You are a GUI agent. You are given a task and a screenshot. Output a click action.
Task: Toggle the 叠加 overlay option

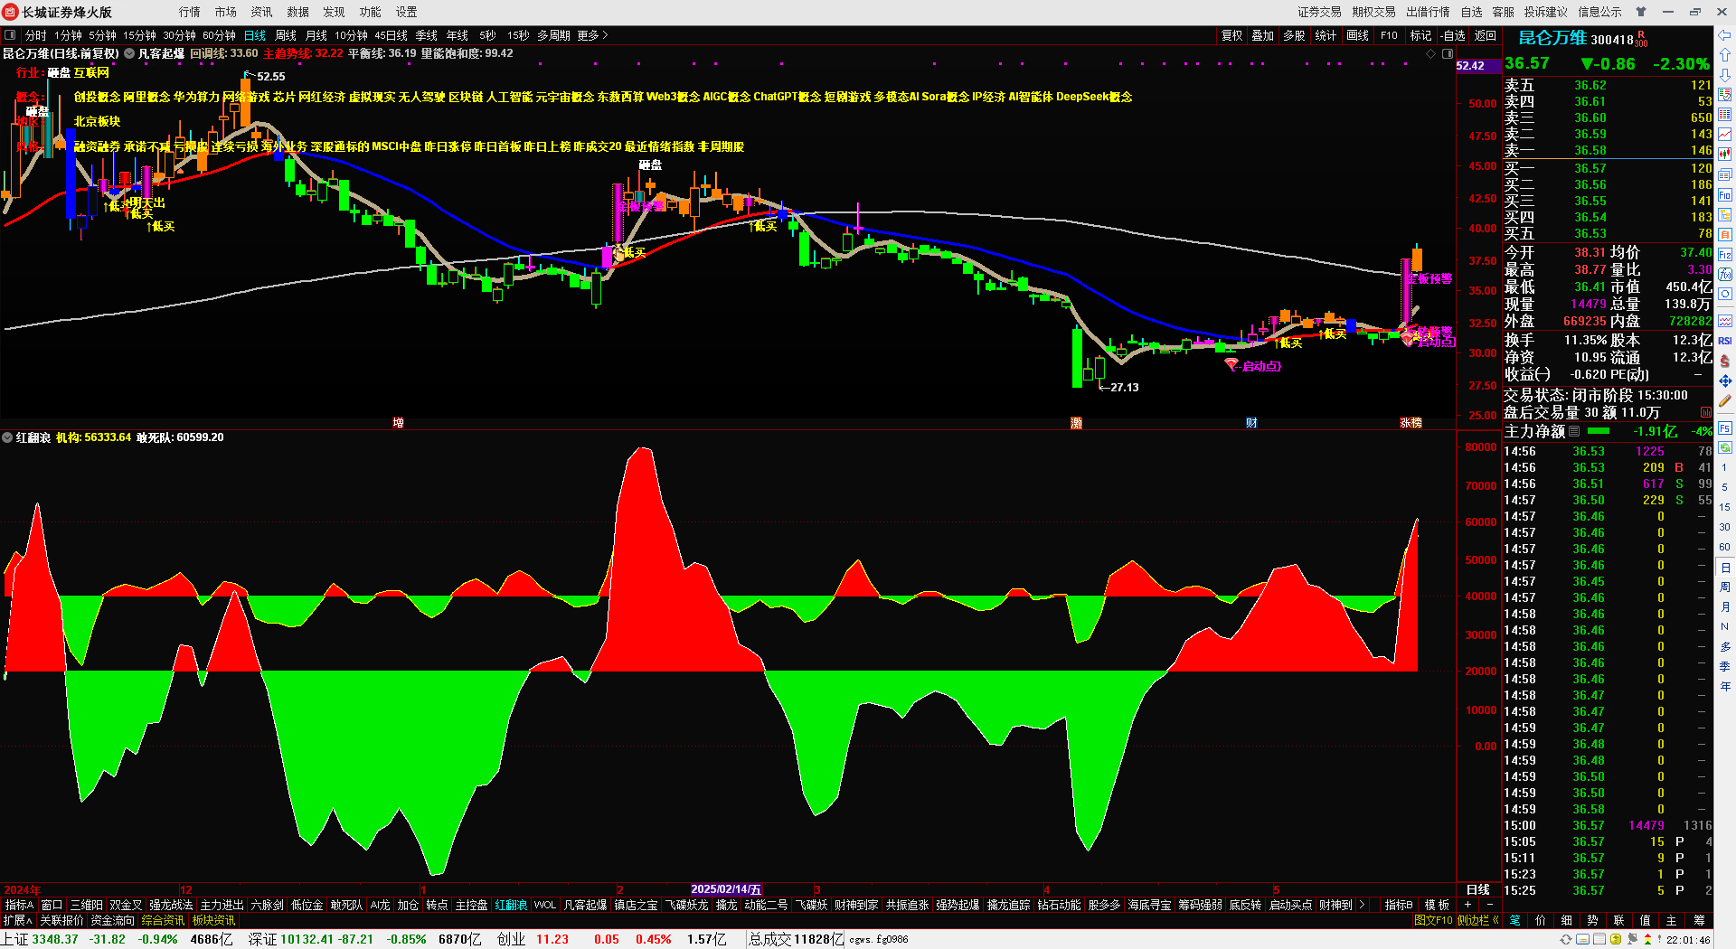[x=1262, y=35]
